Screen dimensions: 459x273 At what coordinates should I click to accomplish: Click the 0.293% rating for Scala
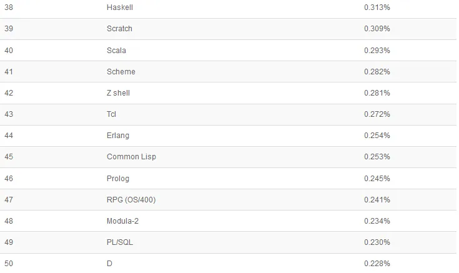(377, 51)
